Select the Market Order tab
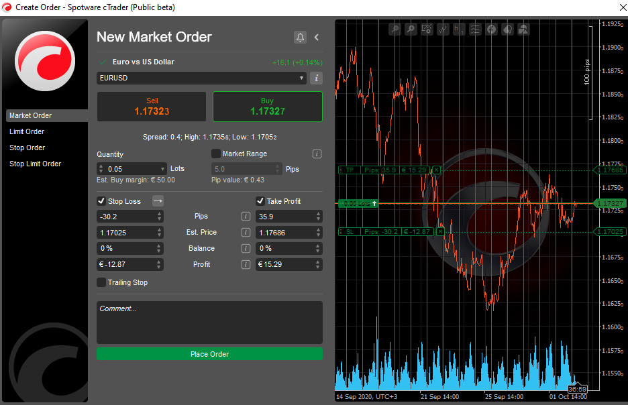 (47, 115)
